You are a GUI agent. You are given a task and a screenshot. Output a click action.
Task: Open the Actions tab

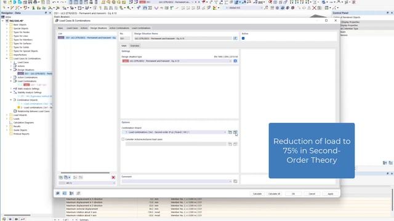[84, 28]
